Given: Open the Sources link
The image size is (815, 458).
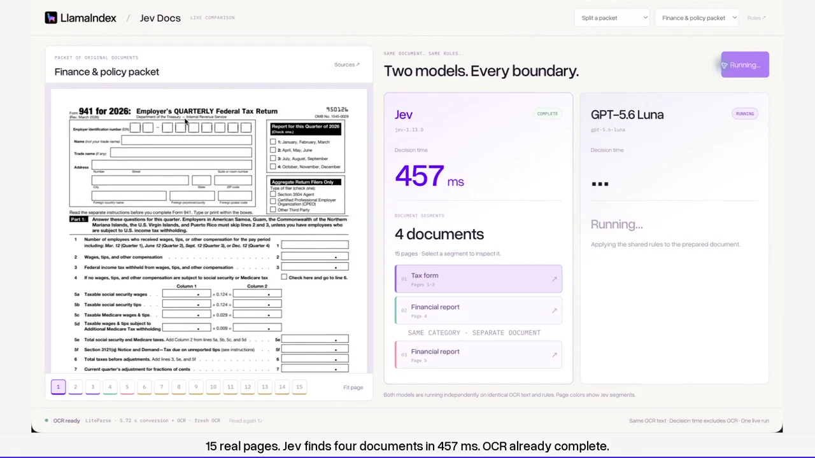Looking at the screenshot, I should tap(347, 65).
